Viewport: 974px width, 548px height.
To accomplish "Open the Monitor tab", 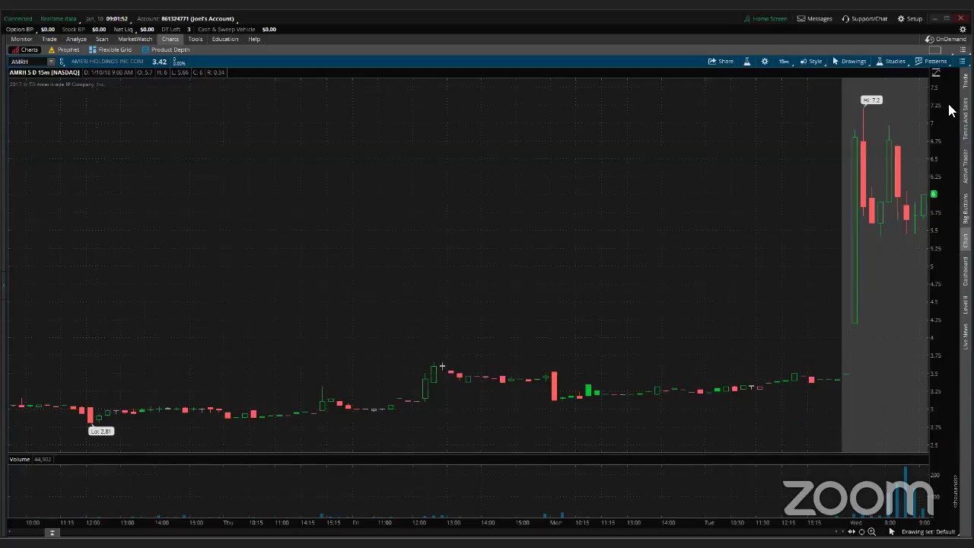I will click(21, 39).
